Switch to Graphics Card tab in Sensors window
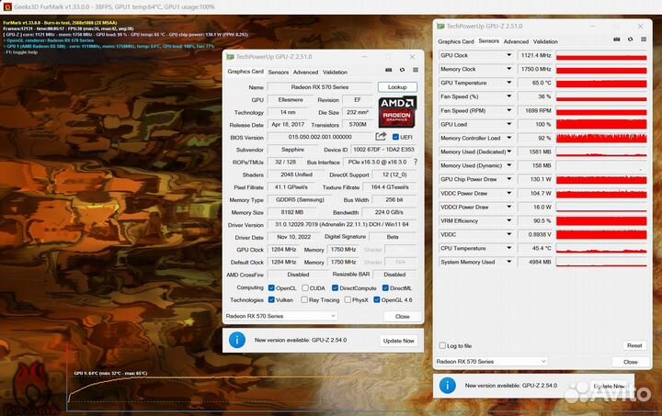Viewport: 662px width, 416px height. (456, 41)
